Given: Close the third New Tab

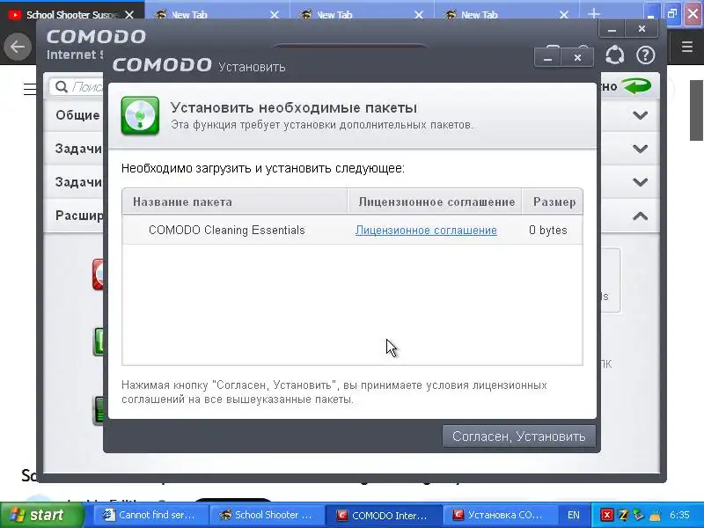Looking at the screenshot, I should [x=564, y=15].
